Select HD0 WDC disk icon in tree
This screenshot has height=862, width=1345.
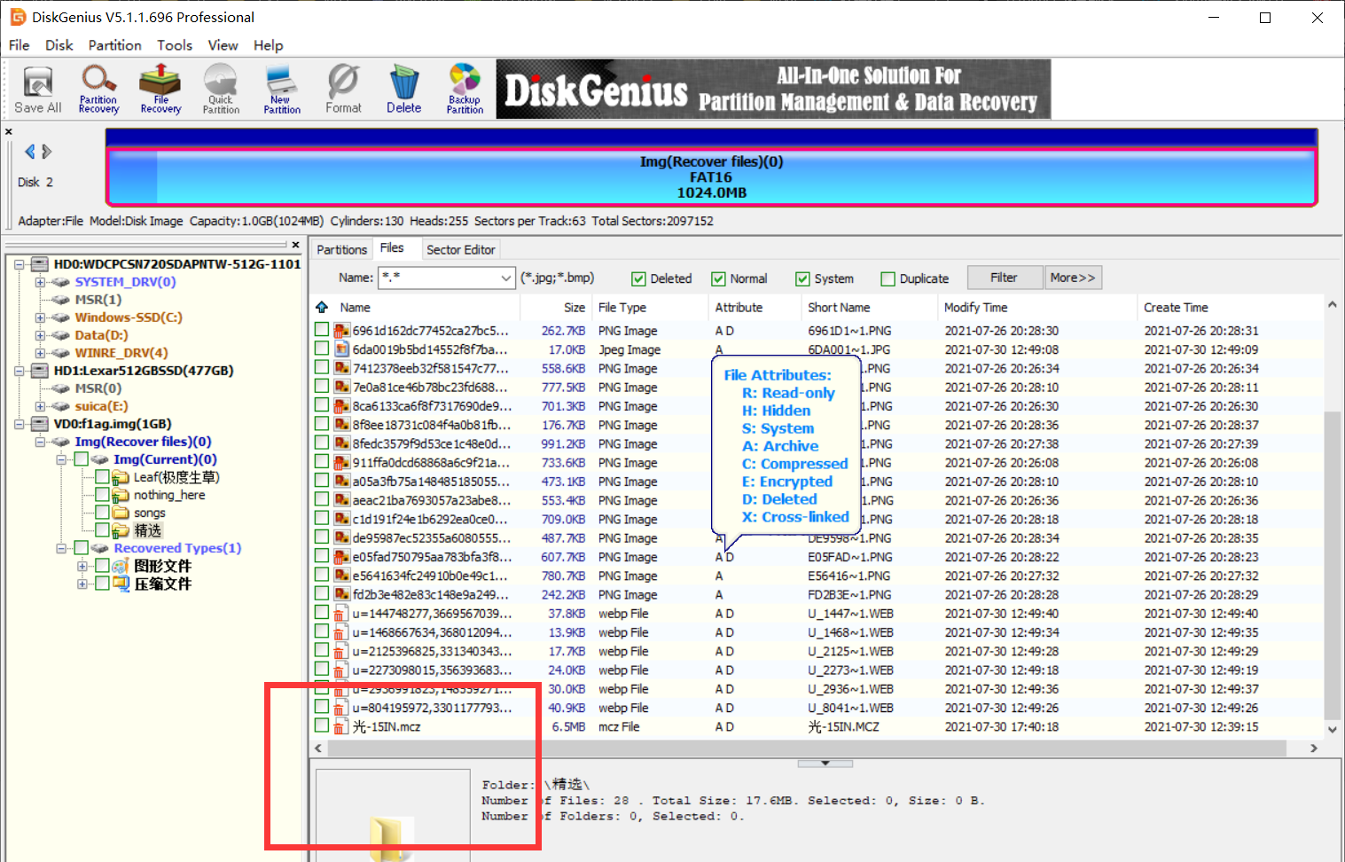pyautogui.click(x=40, y=264)
